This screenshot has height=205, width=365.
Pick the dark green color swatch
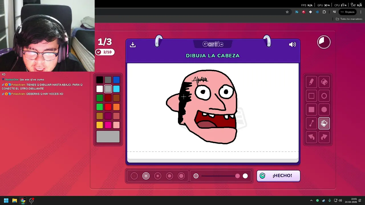tap(100, 98)
